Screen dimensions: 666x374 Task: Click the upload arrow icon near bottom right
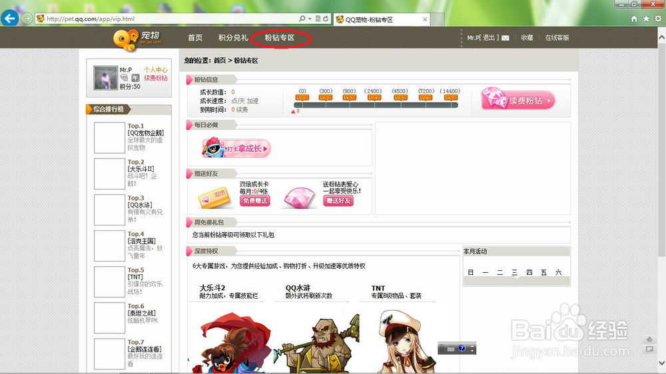649,339
